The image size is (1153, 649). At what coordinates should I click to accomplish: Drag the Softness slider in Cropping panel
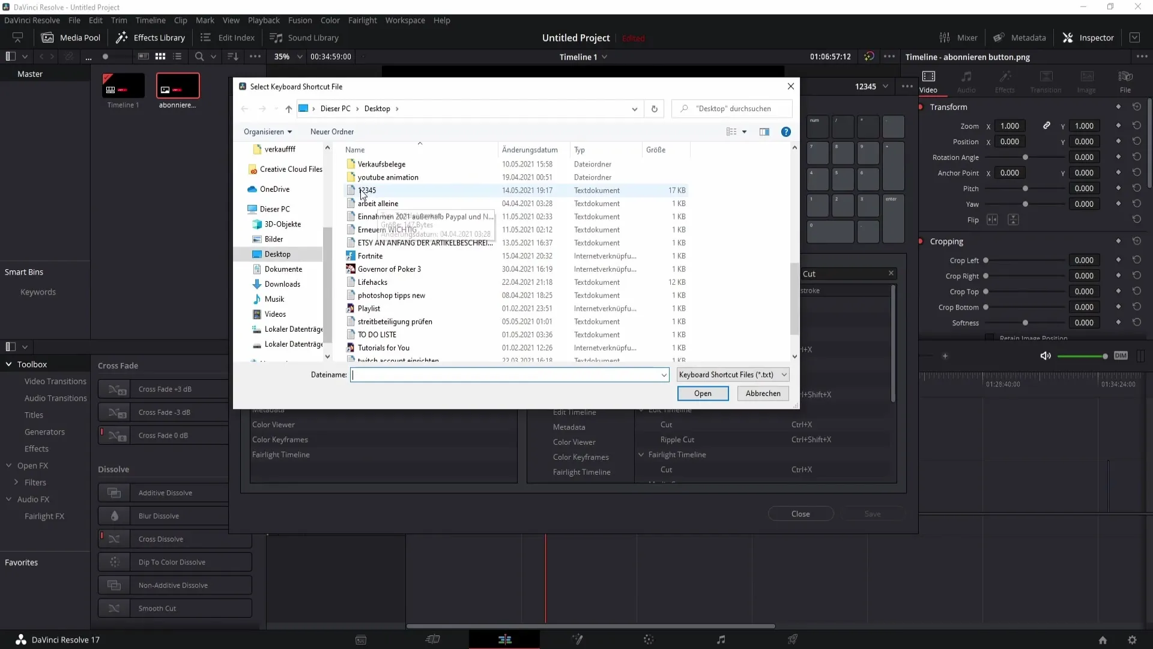(1024, 323)
